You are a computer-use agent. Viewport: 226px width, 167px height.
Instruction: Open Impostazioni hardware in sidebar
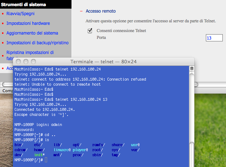coord(28,23)
